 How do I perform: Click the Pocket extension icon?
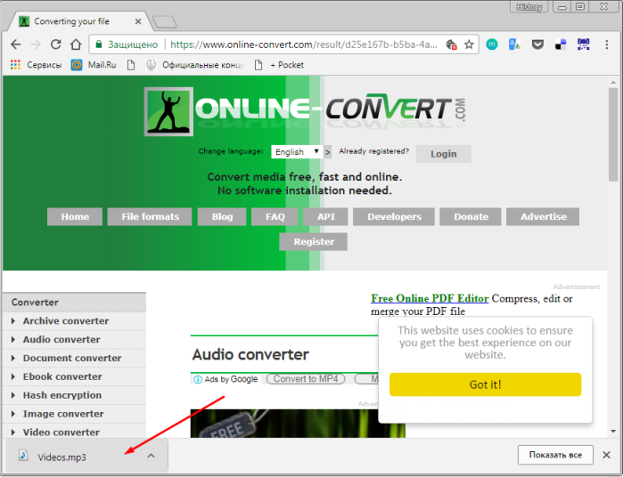click(x=537, y=44)
